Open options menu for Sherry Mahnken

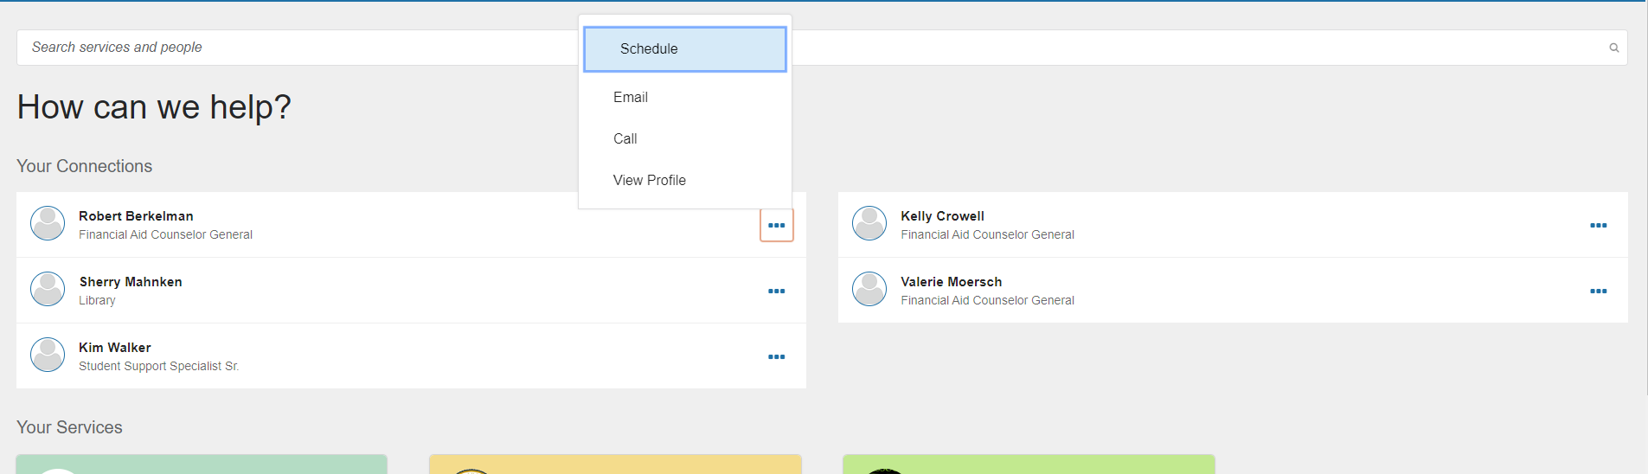click(777, 291)
